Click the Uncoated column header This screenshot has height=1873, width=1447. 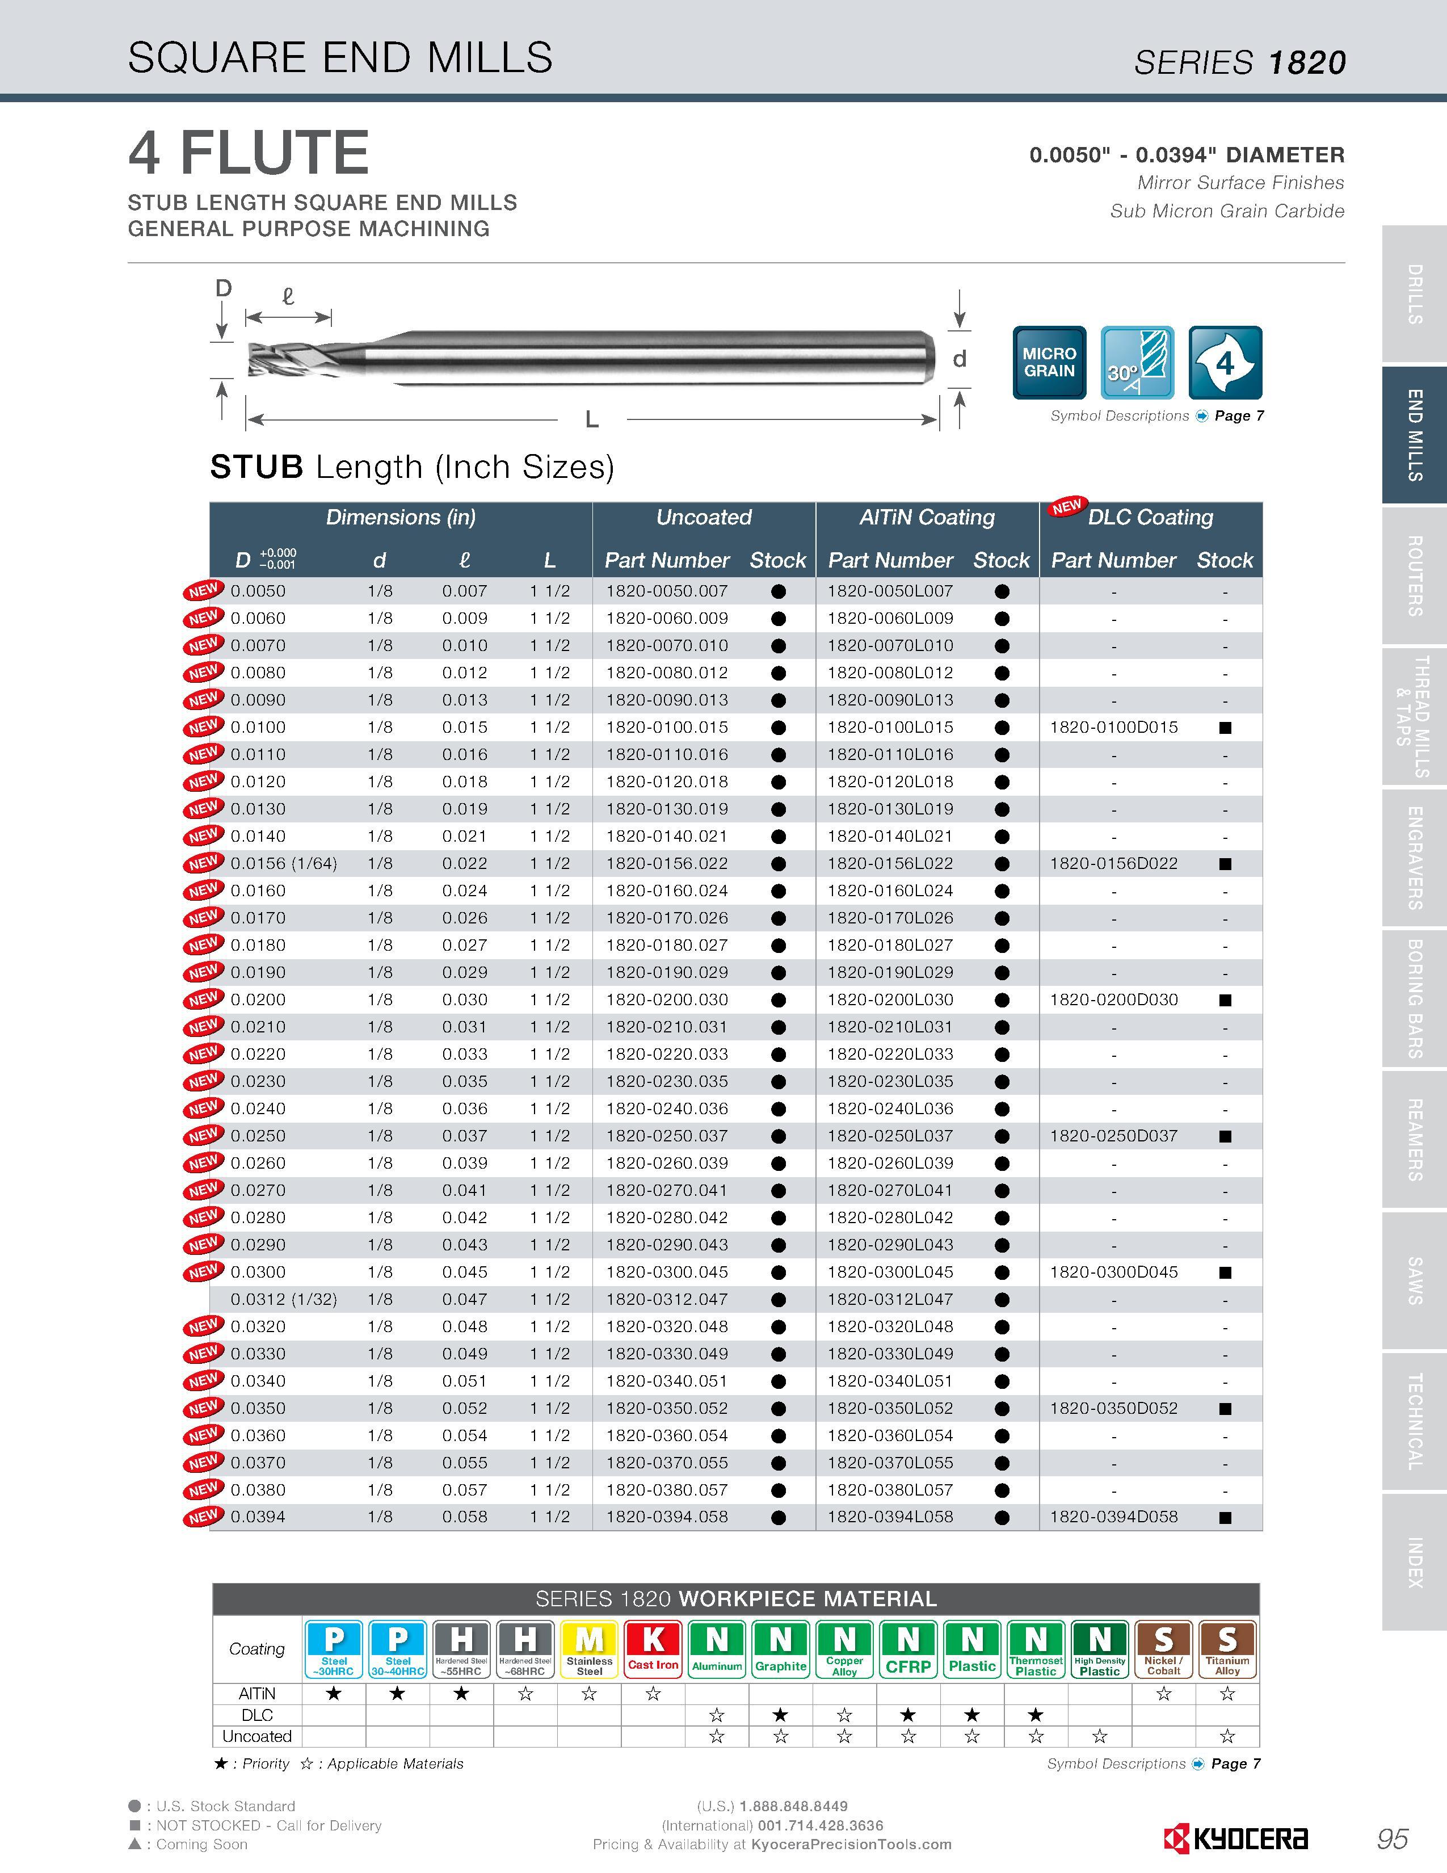703,517
